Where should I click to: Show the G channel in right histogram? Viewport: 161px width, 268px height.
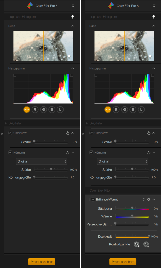coord(124,110)
